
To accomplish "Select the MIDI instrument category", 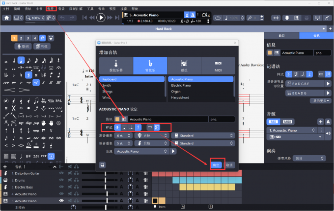I will (x=218, y=65).
